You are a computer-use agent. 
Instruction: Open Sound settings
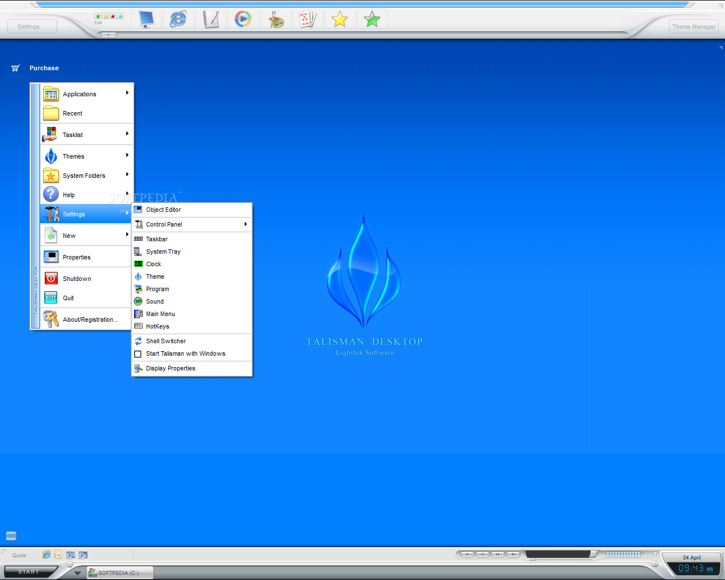[192, 301]
